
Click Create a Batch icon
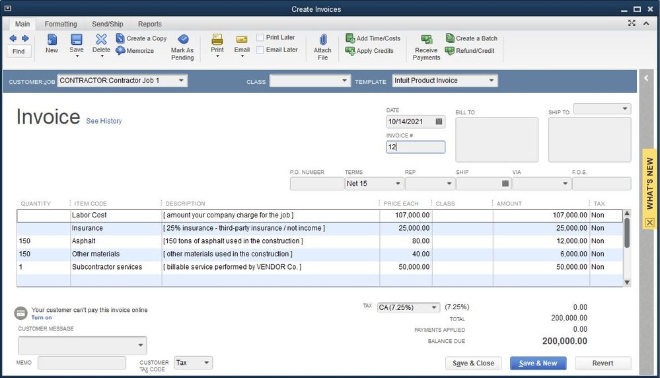450,38
